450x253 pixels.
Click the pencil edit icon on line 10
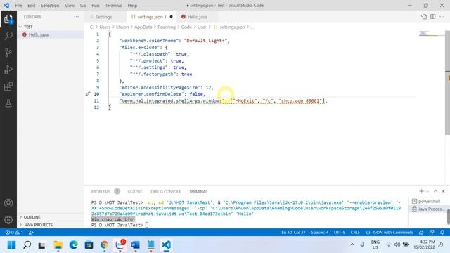(88, 94)
